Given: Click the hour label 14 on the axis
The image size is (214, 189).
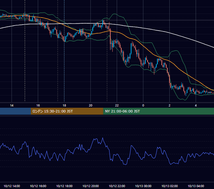Looking at the screenshot, I should point(12,106).
